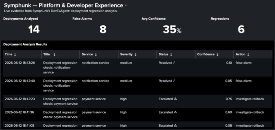
Task: Click Resolved status in the 18:42:40 row
Action: (167, 81)
